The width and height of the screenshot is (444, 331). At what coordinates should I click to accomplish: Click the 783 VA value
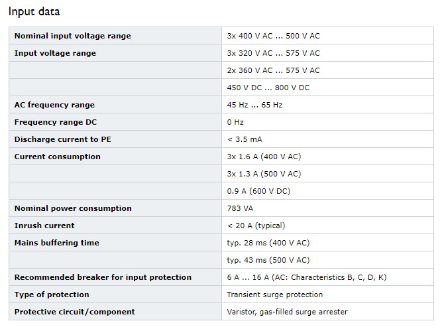point(240,208)
